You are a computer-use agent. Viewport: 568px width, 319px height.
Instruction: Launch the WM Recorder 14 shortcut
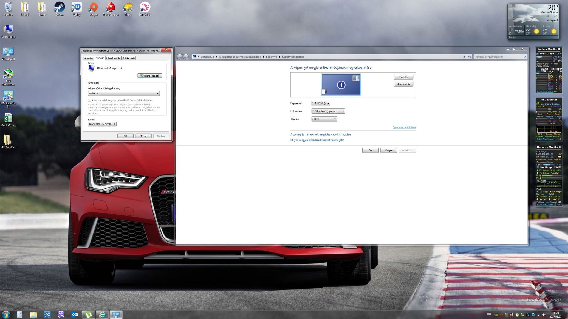9,99
